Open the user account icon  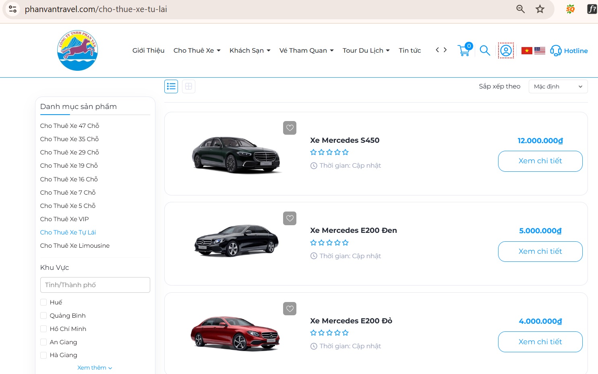[506, 50]
